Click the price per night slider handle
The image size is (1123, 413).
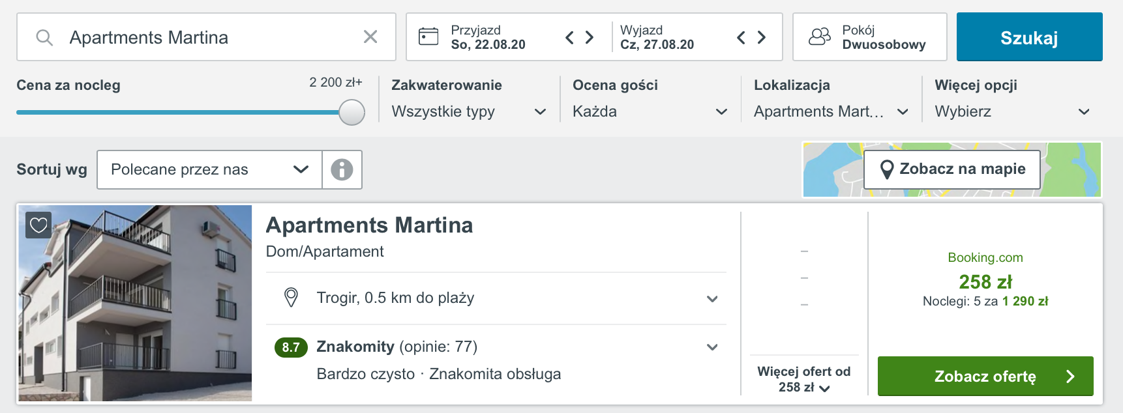coord(352,112)
